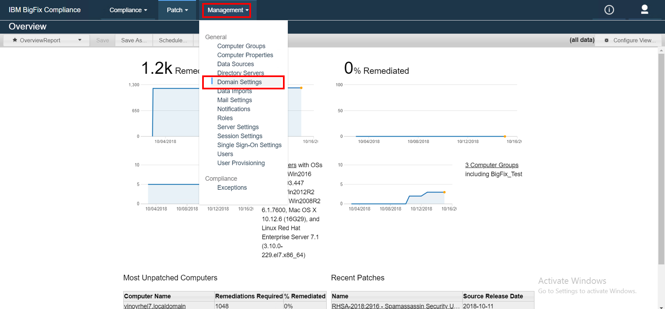Click the Remediations Required column header
The height and width of the screenshot is (309, 665).
pos(249,296)
